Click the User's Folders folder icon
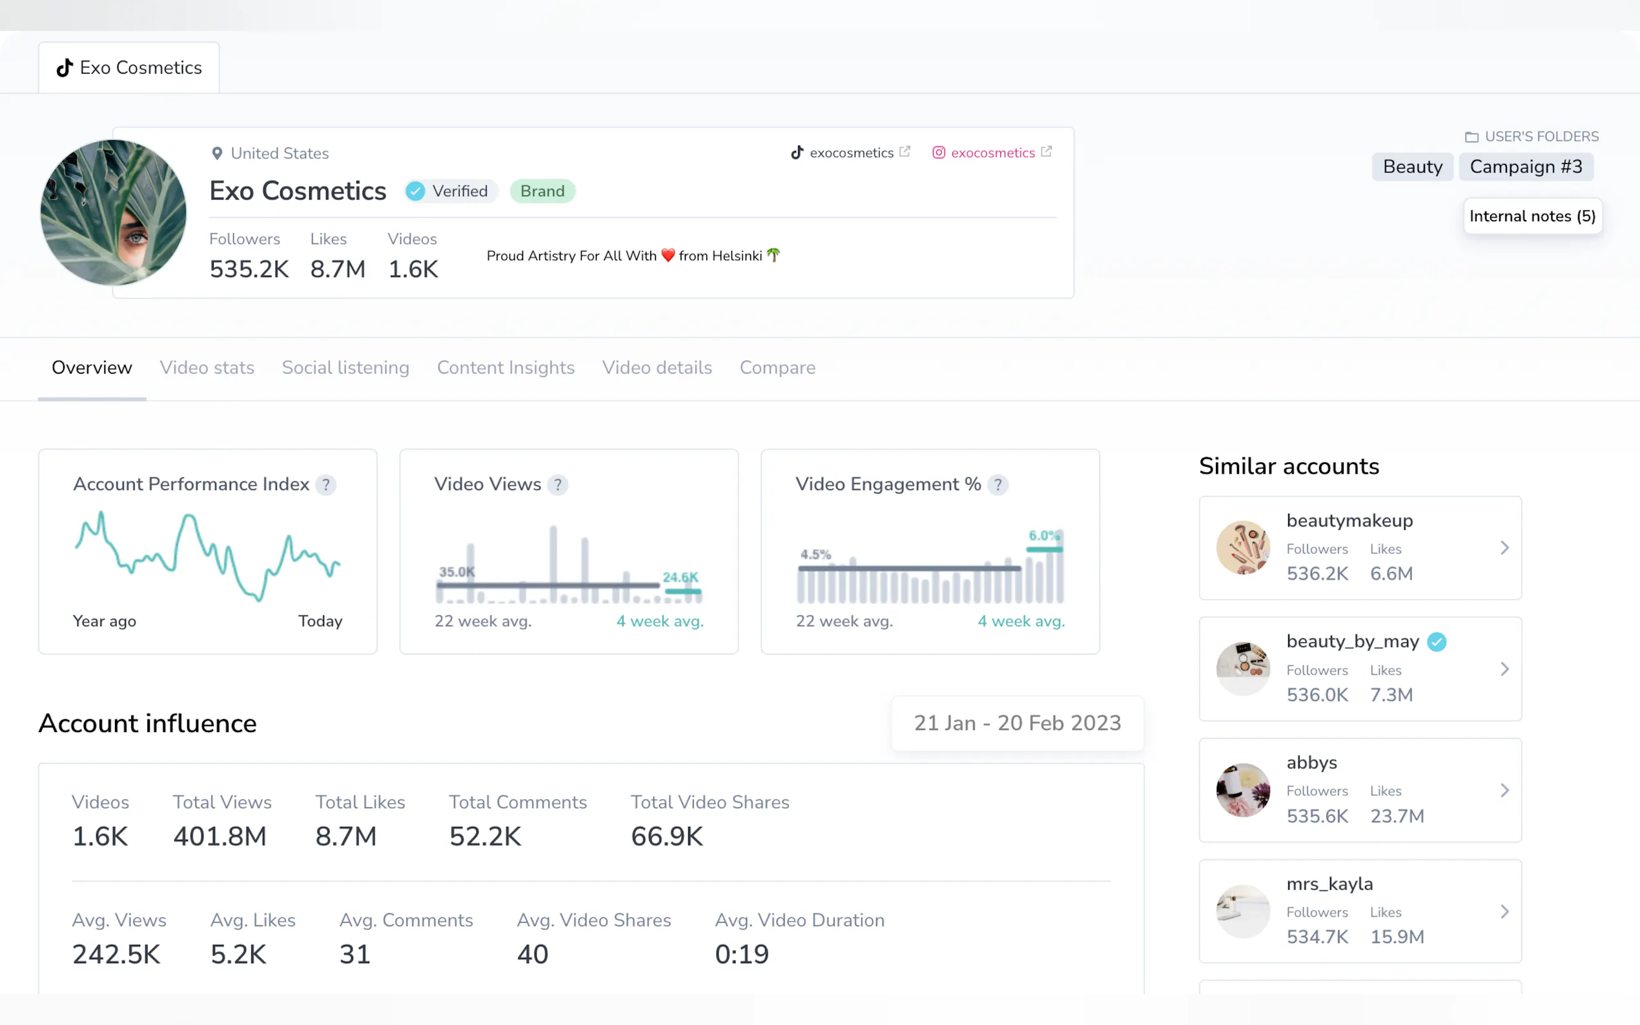Screen dimensions: 1640x1025 point(1471,137)
